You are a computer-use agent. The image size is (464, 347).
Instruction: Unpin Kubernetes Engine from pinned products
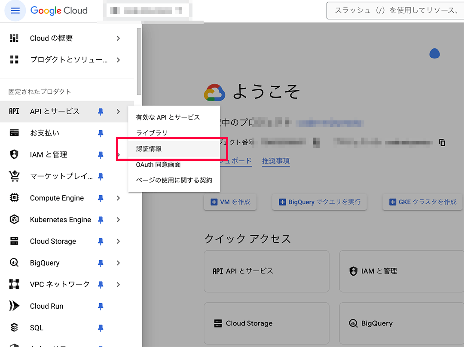point(101,220)
